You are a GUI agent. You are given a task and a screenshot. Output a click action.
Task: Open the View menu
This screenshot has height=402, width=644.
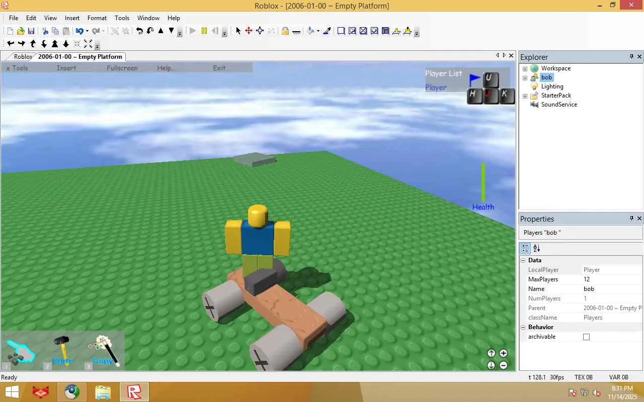tap(50, 18)
